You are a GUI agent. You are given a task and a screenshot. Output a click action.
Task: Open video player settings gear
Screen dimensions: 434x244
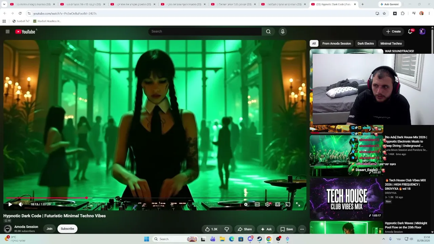[x=268, y=204]
